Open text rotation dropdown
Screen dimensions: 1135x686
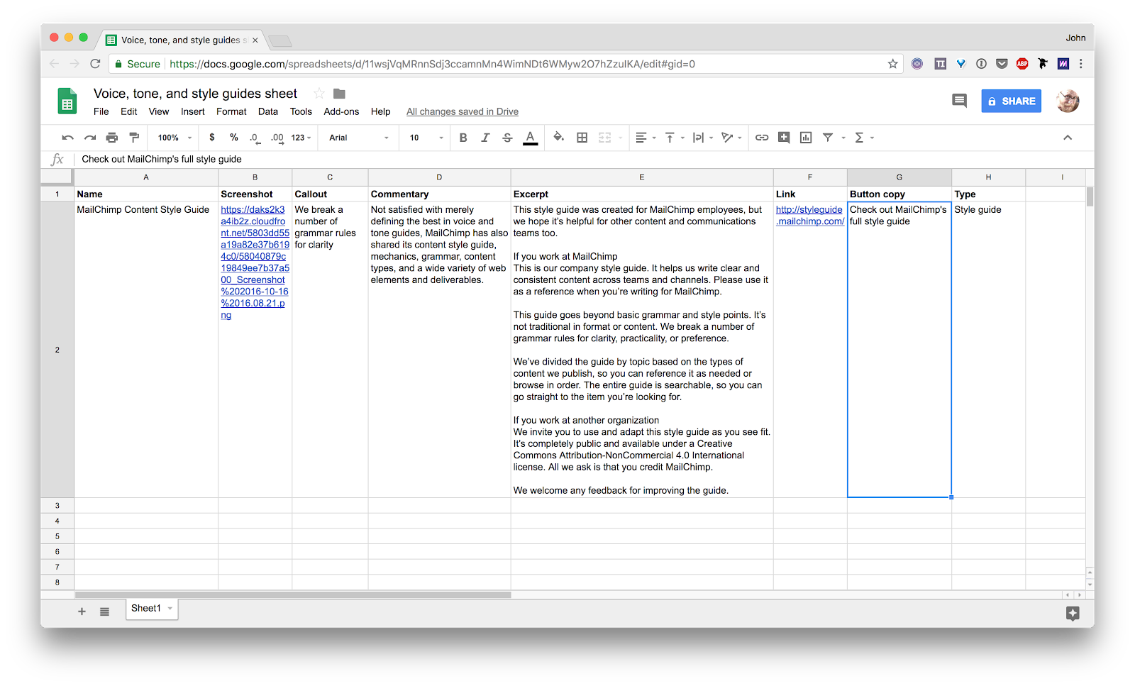click(x=731, y=138)
